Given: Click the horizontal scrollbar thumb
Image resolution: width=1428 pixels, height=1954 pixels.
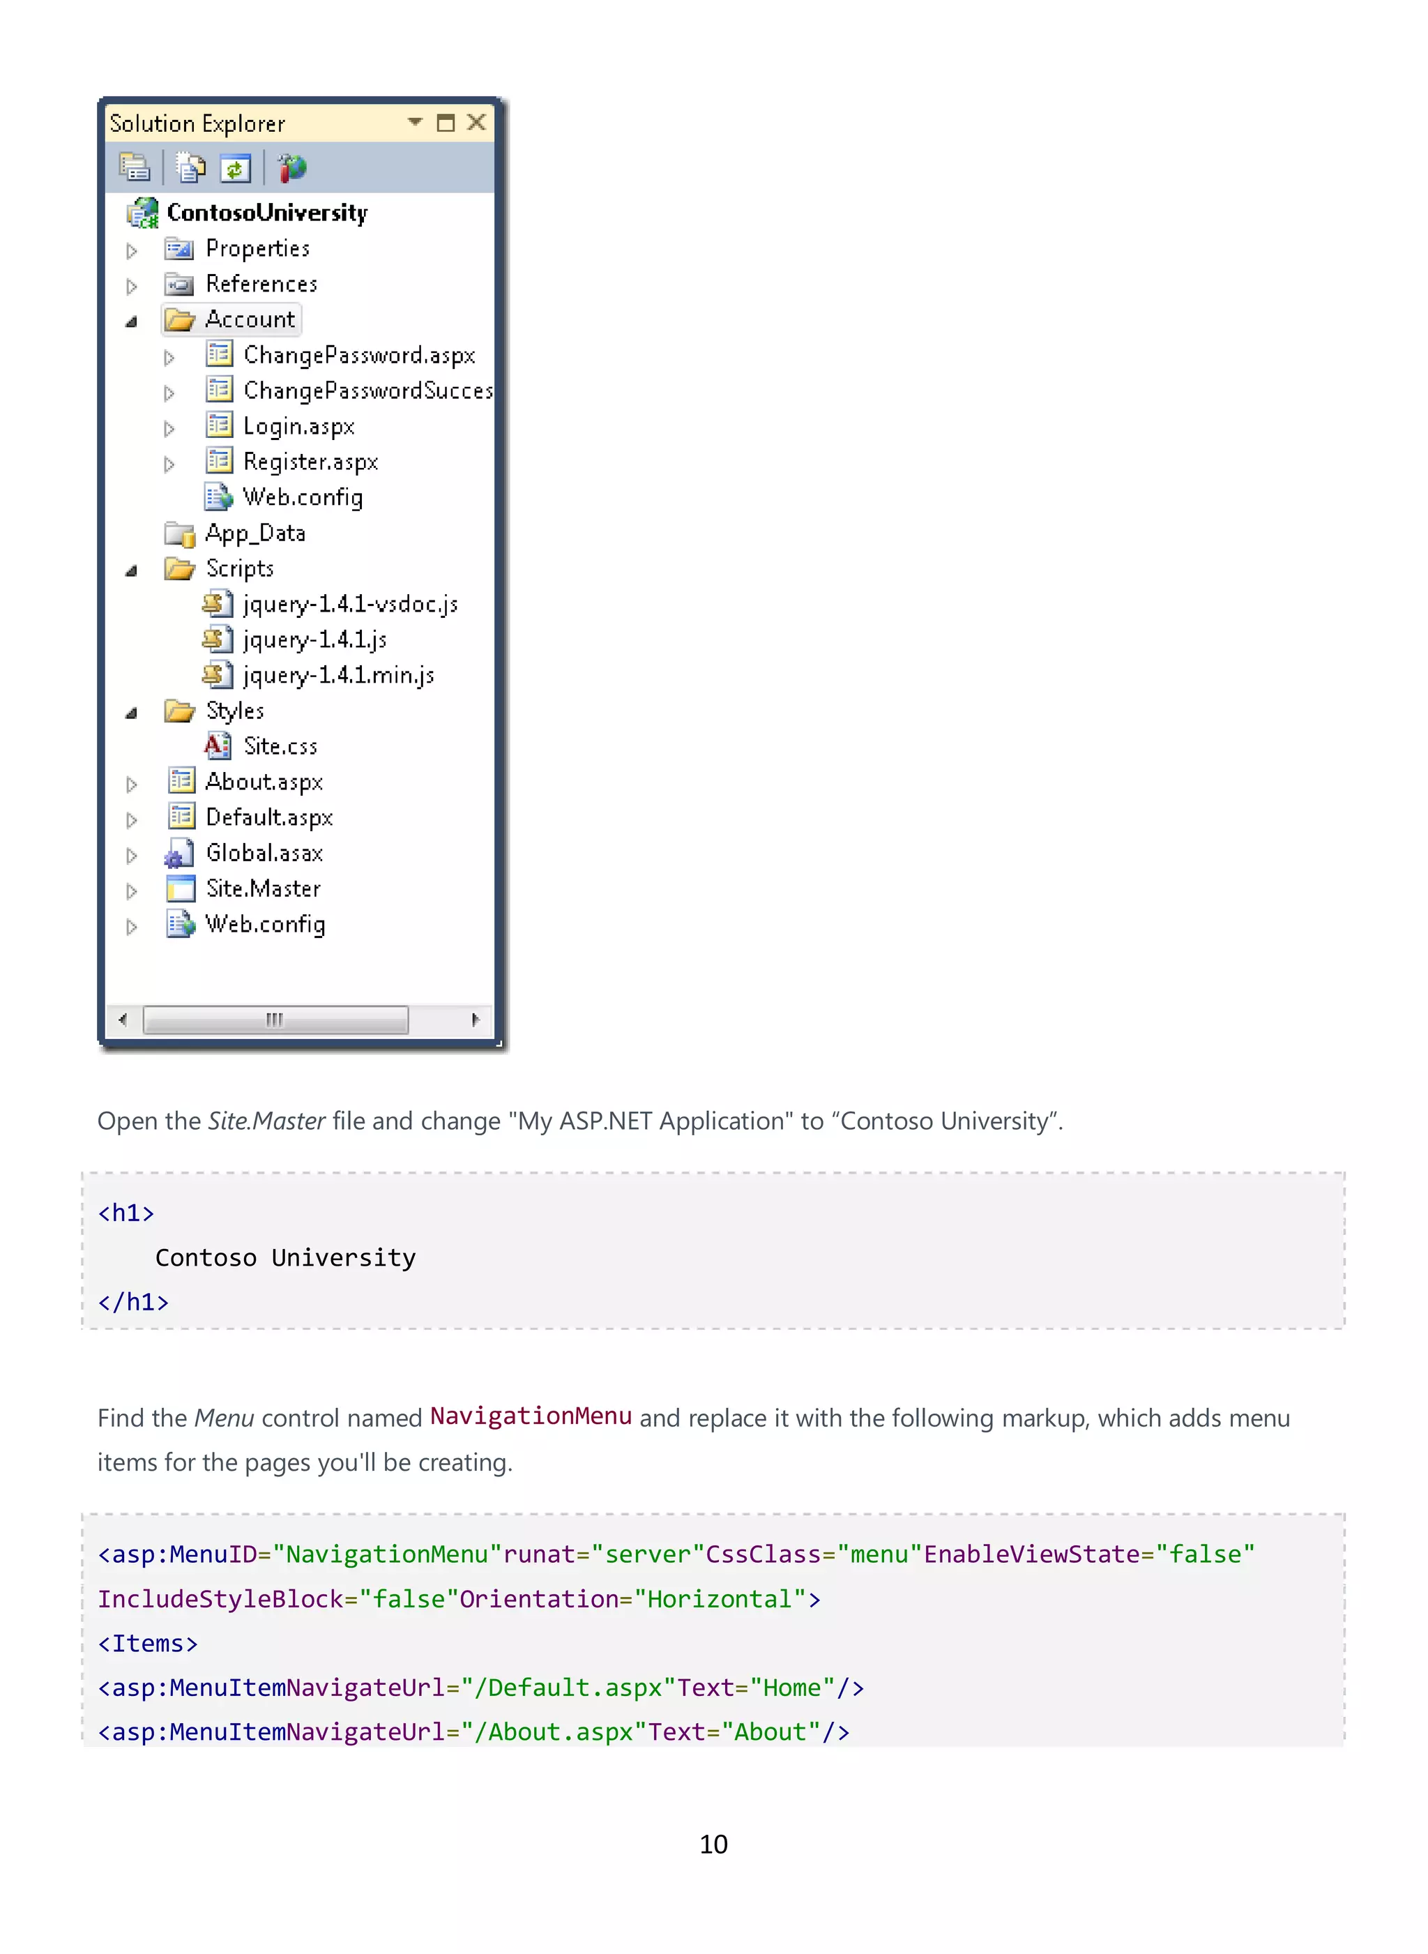Looking at the screenshot, I should click(x=275, y=1020).
